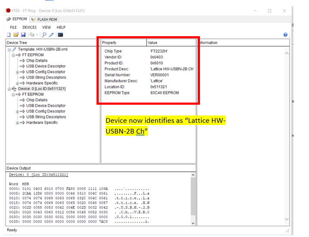Select Device: 0 [Loc ID:0x511321] row
Screen dimensions: 309x237
tap(42, 89)
